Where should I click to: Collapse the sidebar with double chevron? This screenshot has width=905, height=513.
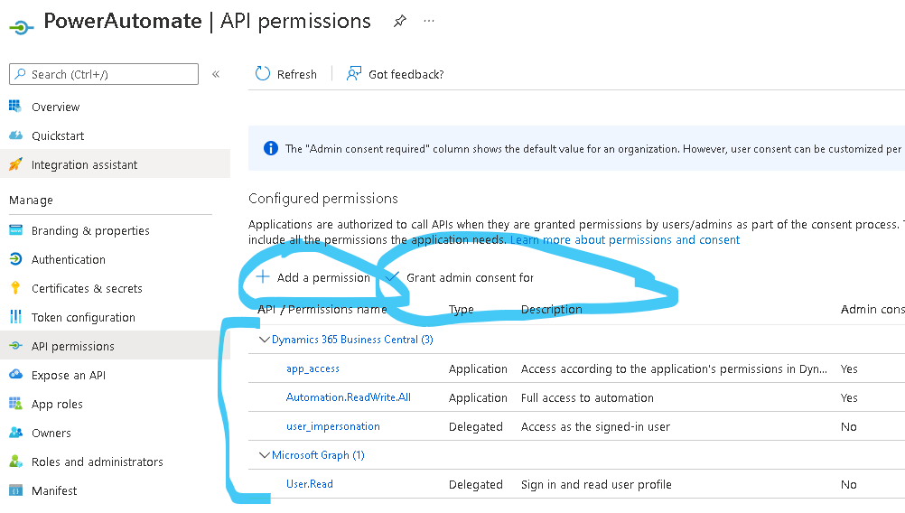pos(216,74)
